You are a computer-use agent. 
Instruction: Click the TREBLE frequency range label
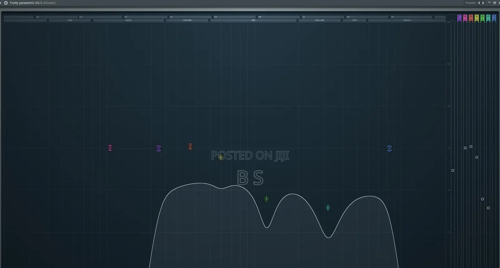point(407,20)
